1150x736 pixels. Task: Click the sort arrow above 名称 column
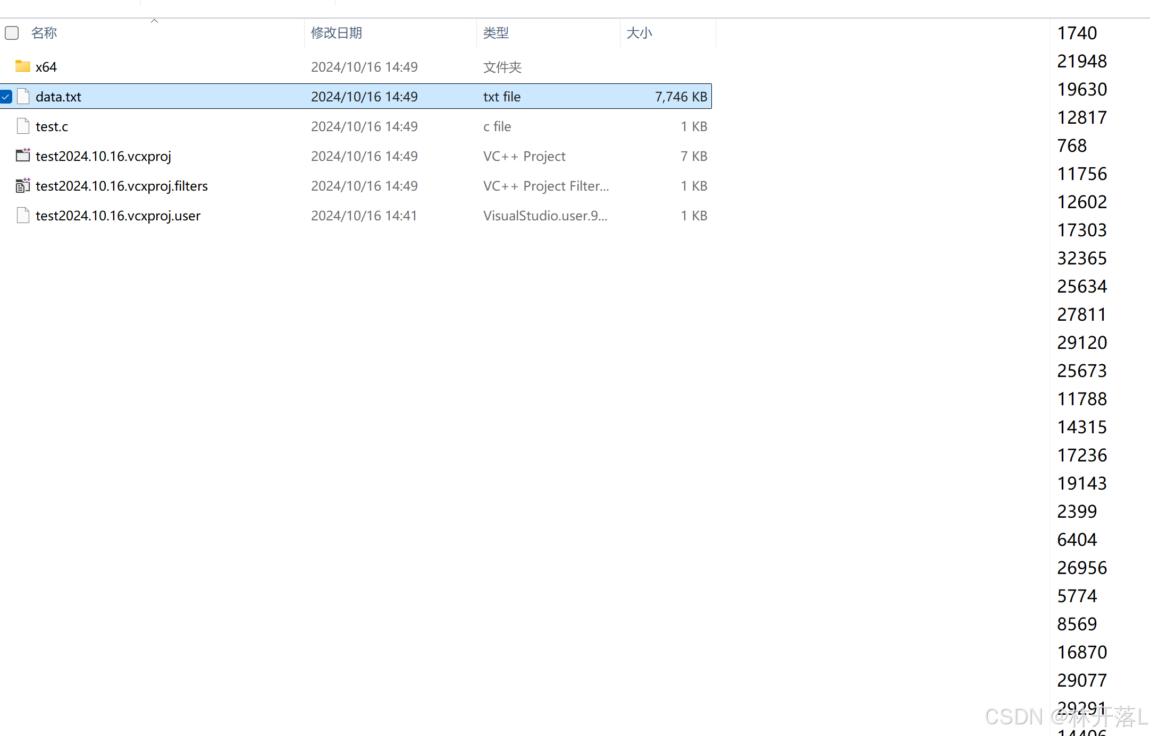[x=154, y=21]
